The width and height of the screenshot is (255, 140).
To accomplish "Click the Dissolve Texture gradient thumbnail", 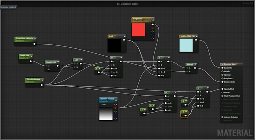I will [x=106, y=114].
